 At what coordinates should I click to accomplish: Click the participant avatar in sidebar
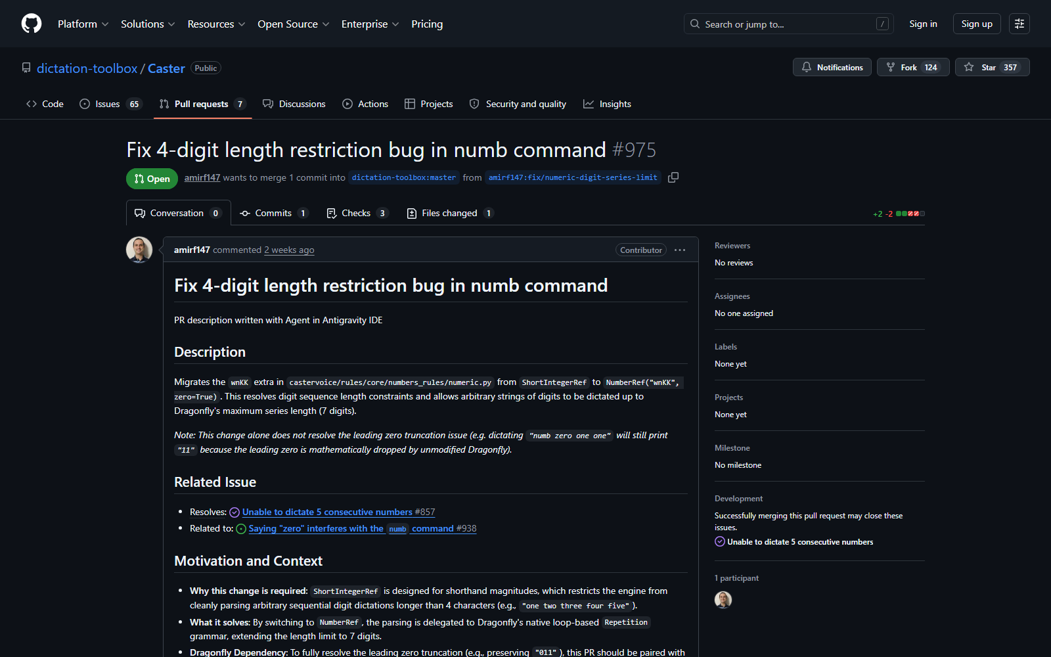723,599
